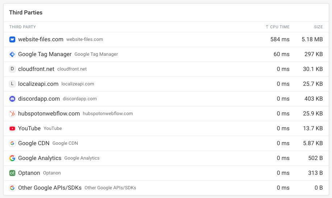This screenshot has width=332, height=198.
Task: Open the website-files.com row name
Action: (41, 39)
